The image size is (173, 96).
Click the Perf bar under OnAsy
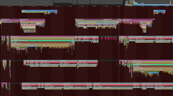120,21
